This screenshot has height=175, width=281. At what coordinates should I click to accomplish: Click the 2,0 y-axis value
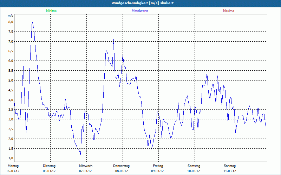(11, 139)
